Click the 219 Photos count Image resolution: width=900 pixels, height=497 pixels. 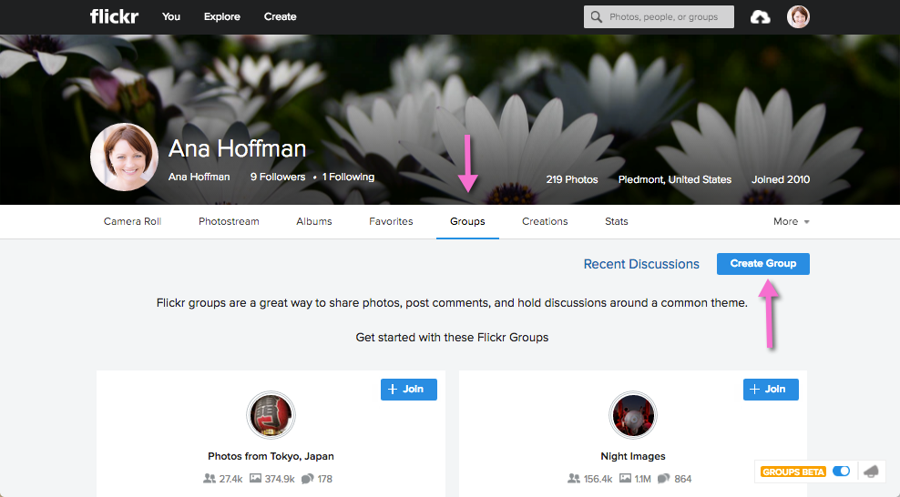point(572,179)
